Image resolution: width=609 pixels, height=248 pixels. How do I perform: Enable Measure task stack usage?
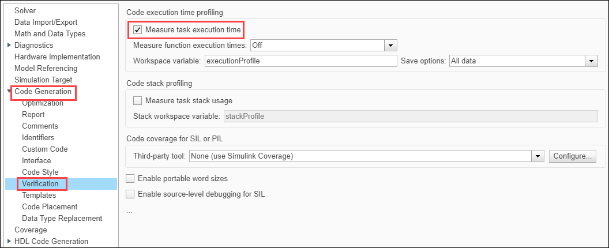(x=138, y=100)
